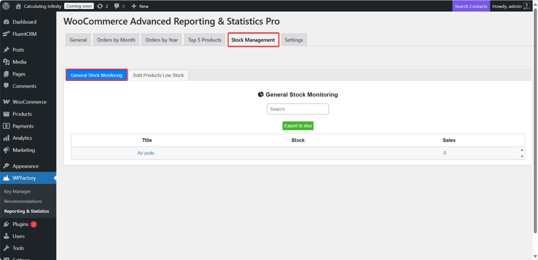Click the Payments dollar icon
The height and width of the screenshot is (260, 538).
click(x=6, y=126)
